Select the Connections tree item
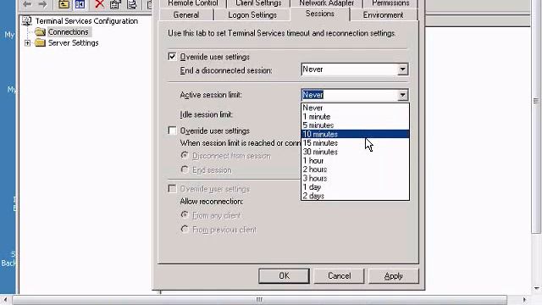The image size is (542, 305). [68, 32]
